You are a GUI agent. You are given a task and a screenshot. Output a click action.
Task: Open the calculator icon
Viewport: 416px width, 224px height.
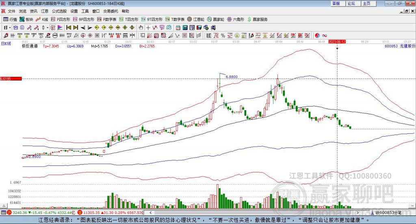(x=185, y=28)
